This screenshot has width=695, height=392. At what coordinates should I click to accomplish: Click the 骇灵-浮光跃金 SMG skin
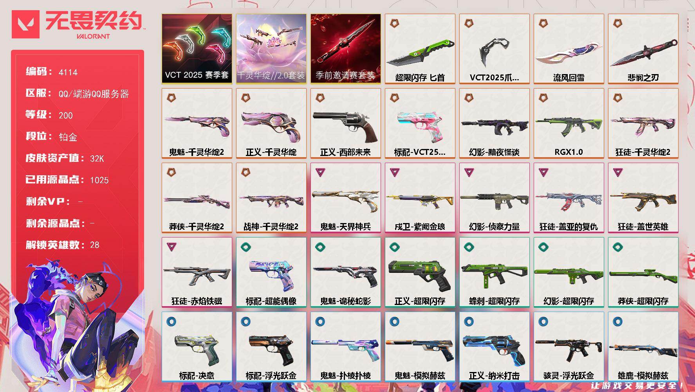pyautogui.click(x=569, y=347)
